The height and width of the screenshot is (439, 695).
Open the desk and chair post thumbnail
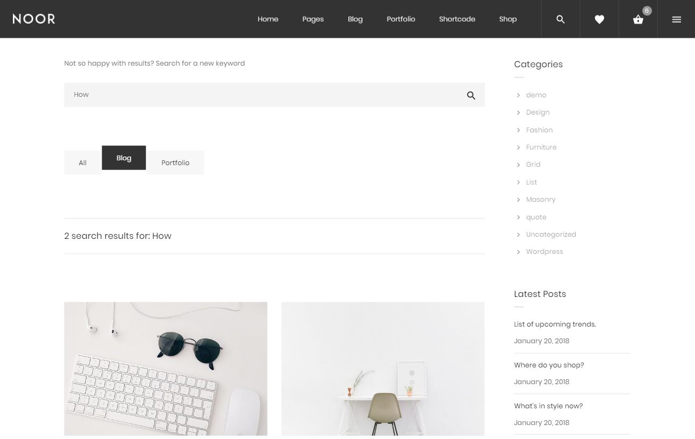coord(383,369)
